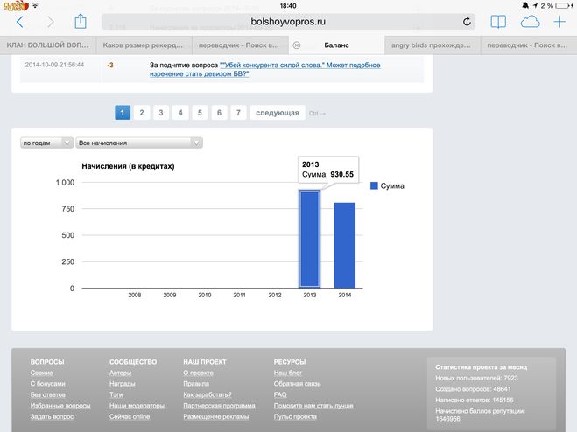Viewport: 577px width, 432px height.
Task: Select the 2014 chart bar
Action: 345,245
